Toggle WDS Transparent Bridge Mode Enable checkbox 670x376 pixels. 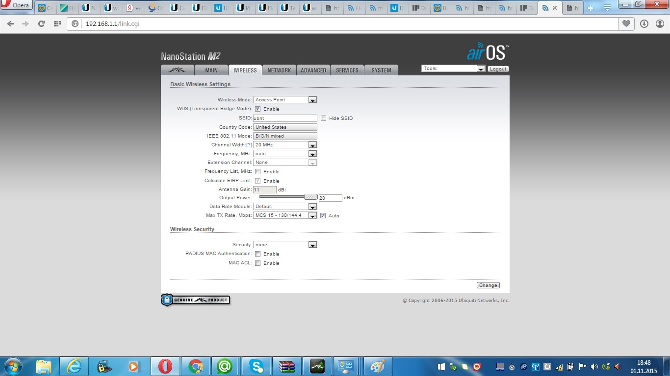click(258, 109)
